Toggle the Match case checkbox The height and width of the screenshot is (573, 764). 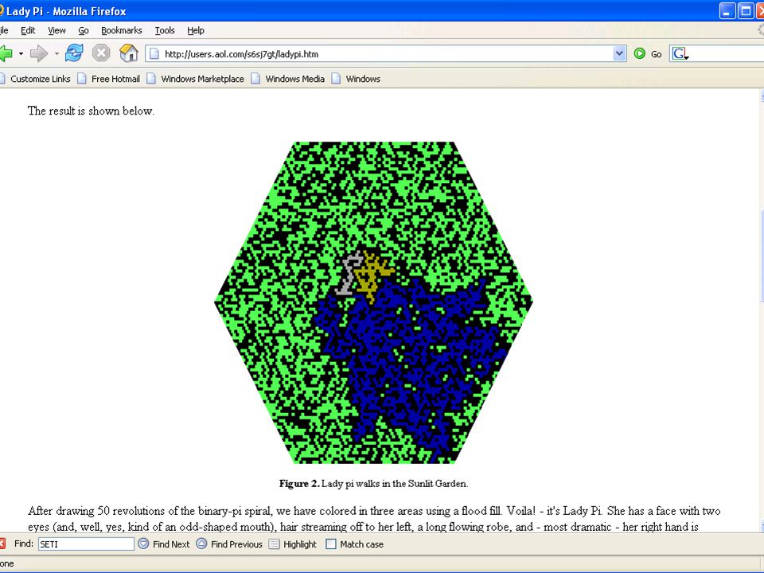pos(331,544)
